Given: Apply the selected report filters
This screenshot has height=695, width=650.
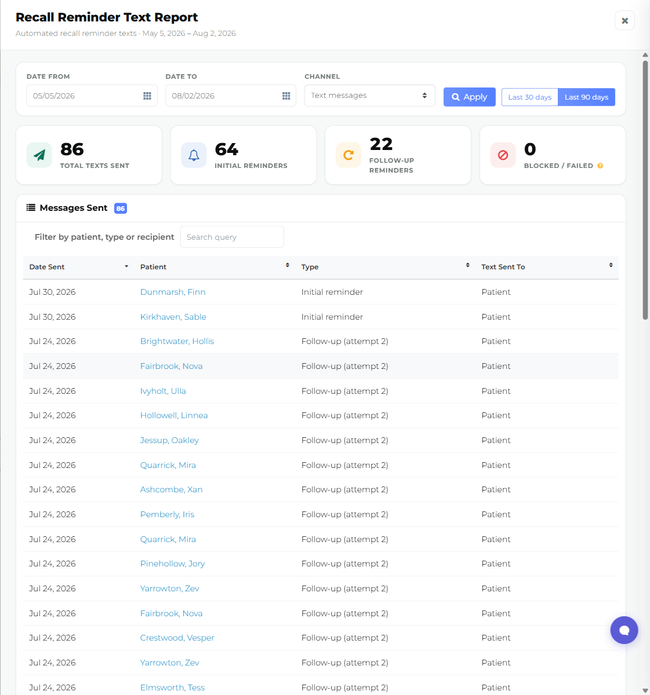Looking at the screenshot, I should [x=470, y=97].
